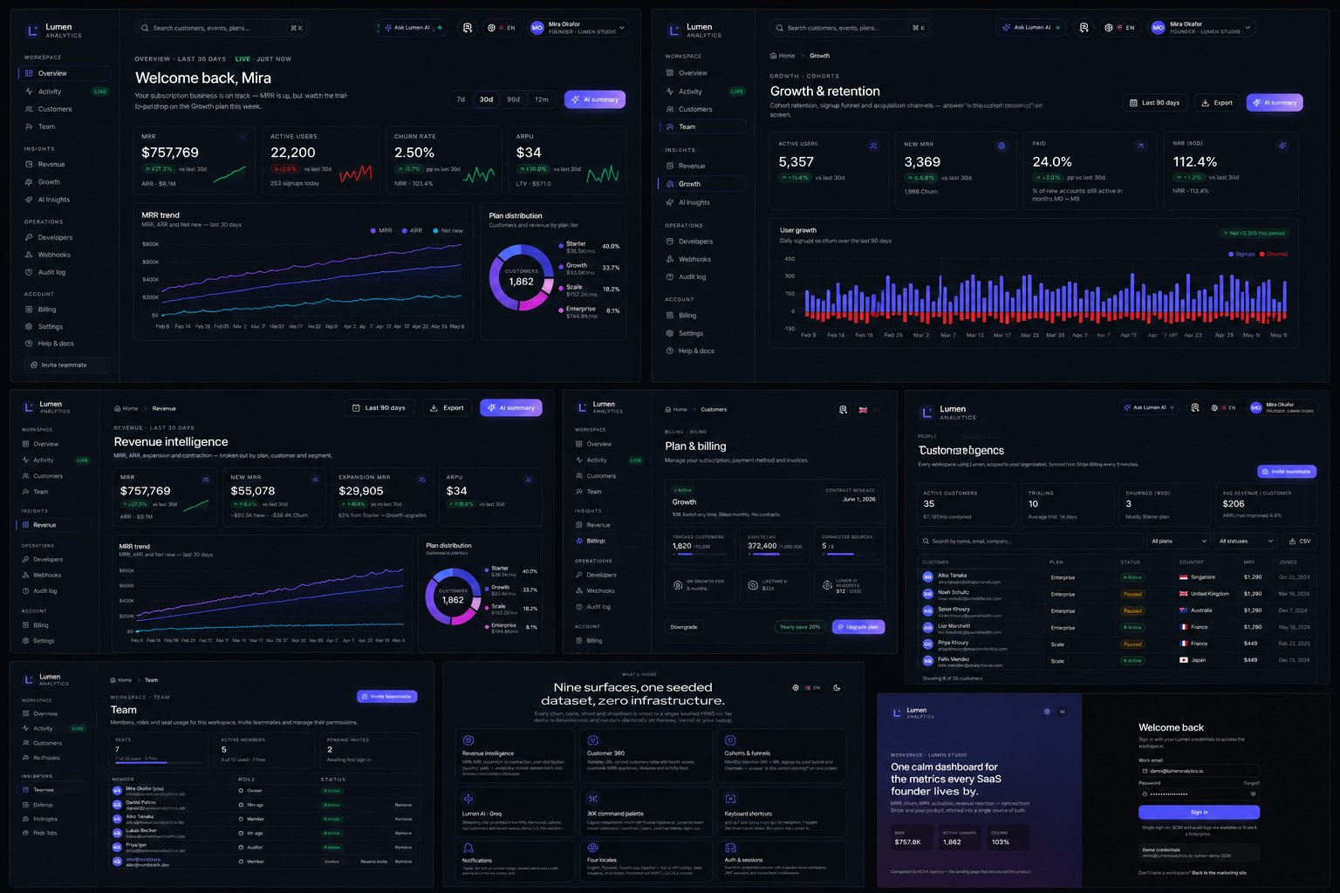Screen dimensions: 1340x893
Task: Click Lumen AI Groq feature card icon
Action: pos(468,799)
